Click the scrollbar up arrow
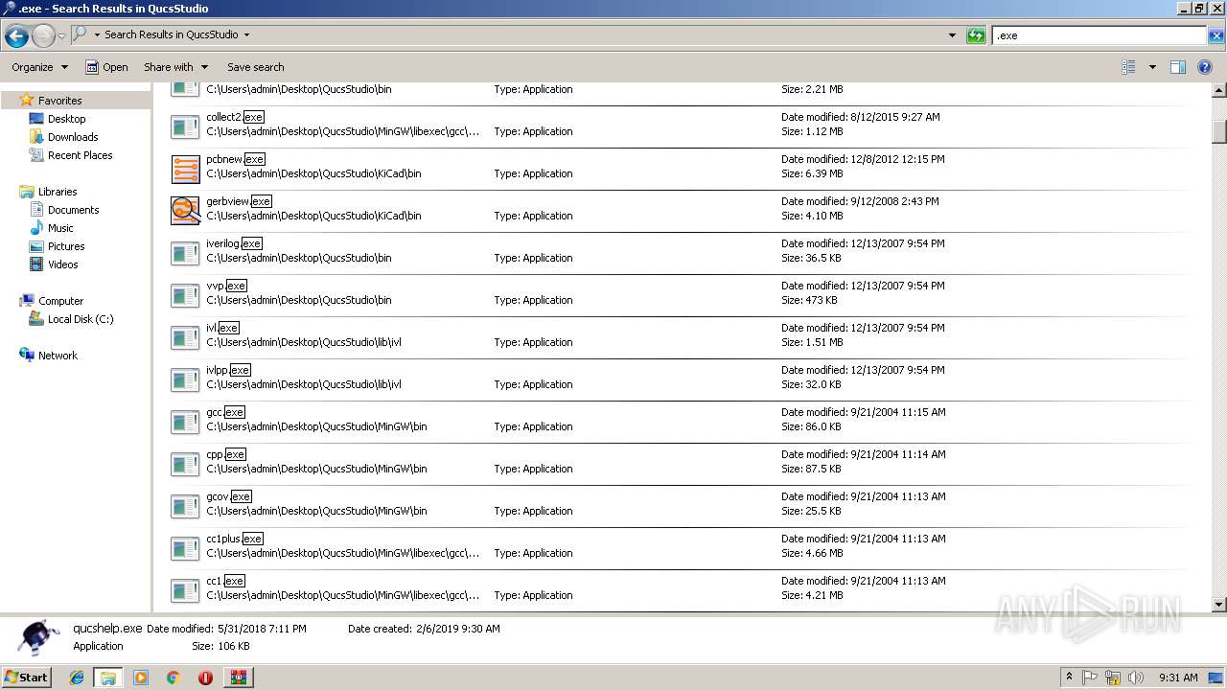This screenshot has width=1227, height=690. click(x=1219, y=90)
